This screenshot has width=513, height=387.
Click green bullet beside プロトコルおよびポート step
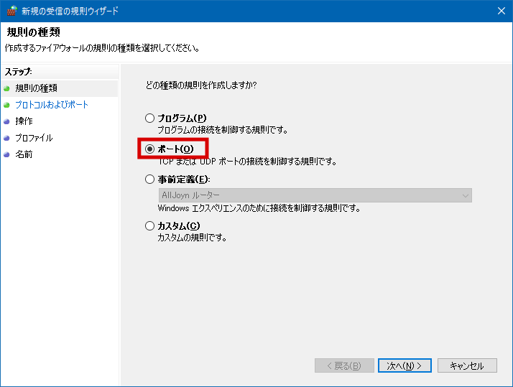[x=7, y=105]
